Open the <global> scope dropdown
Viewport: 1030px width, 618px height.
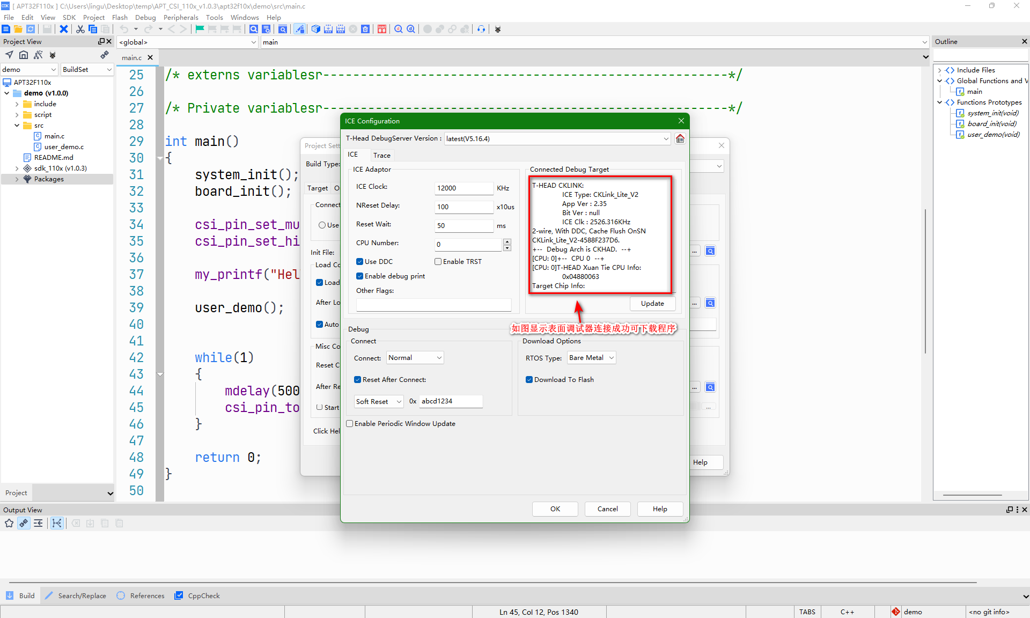[x=187, y=42]
